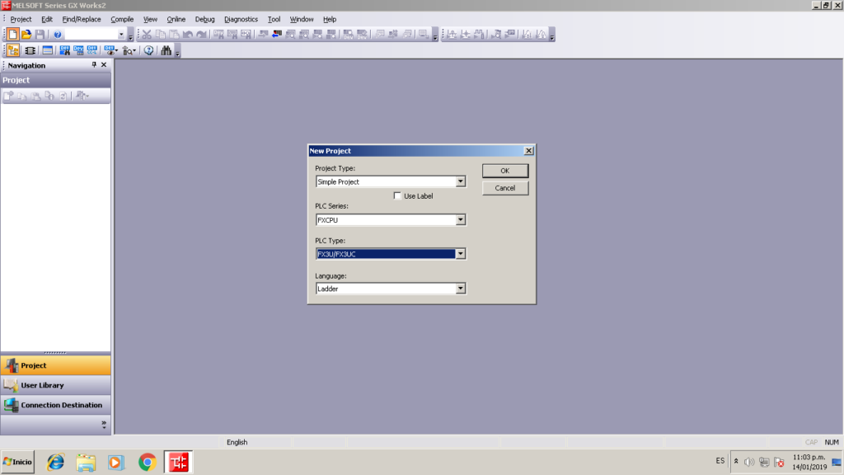Click the new data icon in Project pane

[8, 96]
